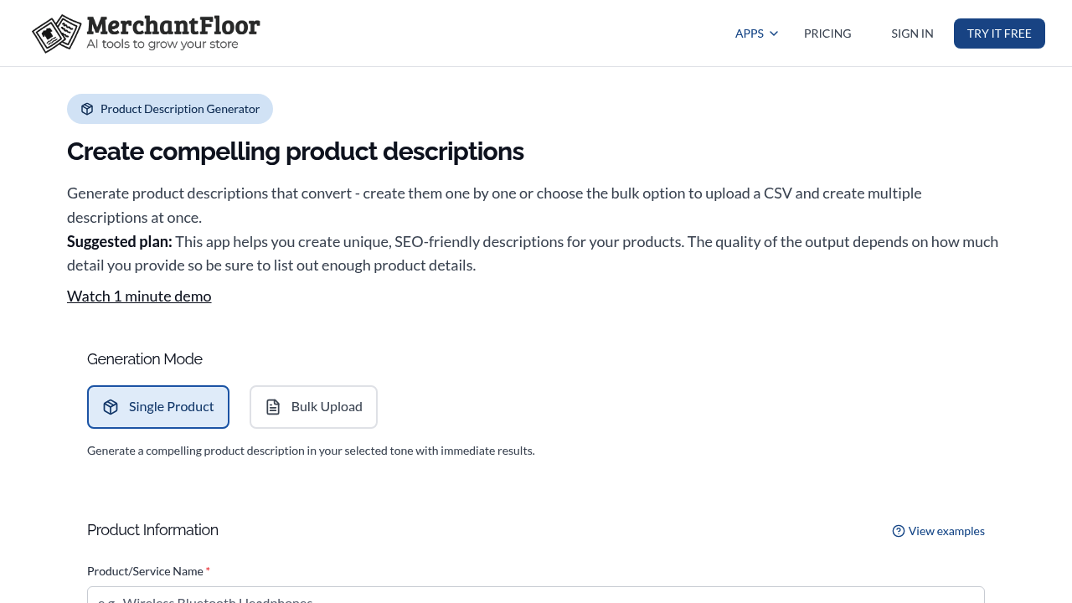Click the cube icon on Product Description Generator badge

(88, 109)
